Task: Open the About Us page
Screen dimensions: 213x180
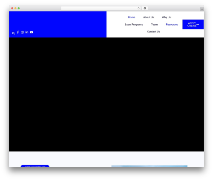Action: click(148, 17)
